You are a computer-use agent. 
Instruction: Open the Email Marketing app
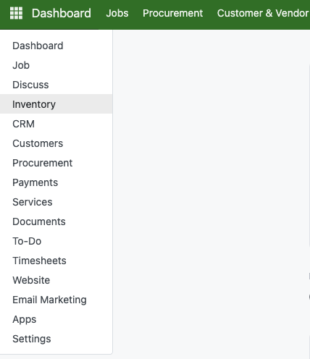[56, 300]
